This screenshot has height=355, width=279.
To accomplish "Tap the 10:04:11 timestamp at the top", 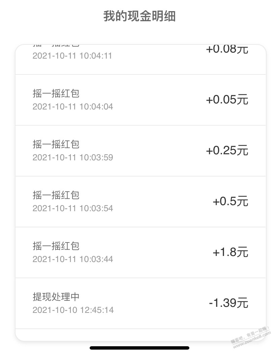I will click(x=72, y=56).
